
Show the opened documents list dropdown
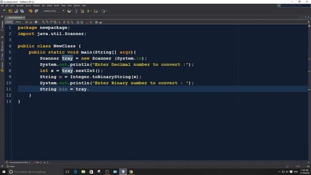(x=305, y=17)
